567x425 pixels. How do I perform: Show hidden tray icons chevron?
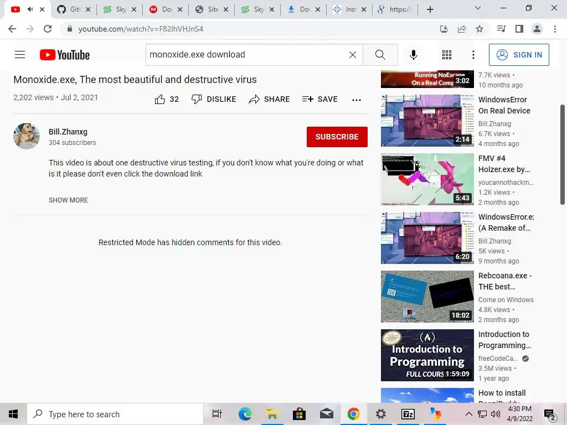[x=468, y=414]
